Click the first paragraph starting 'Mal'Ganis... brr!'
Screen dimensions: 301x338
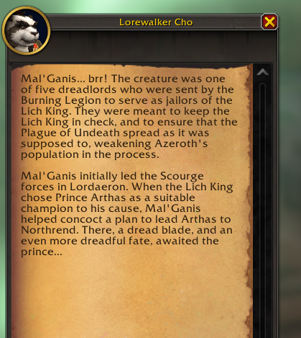click(129, 117)
